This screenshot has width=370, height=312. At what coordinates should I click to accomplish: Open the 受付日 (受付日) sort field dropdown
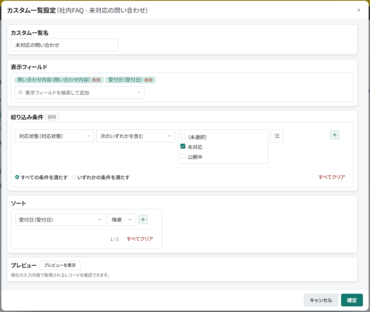click(x=60, y=220)
